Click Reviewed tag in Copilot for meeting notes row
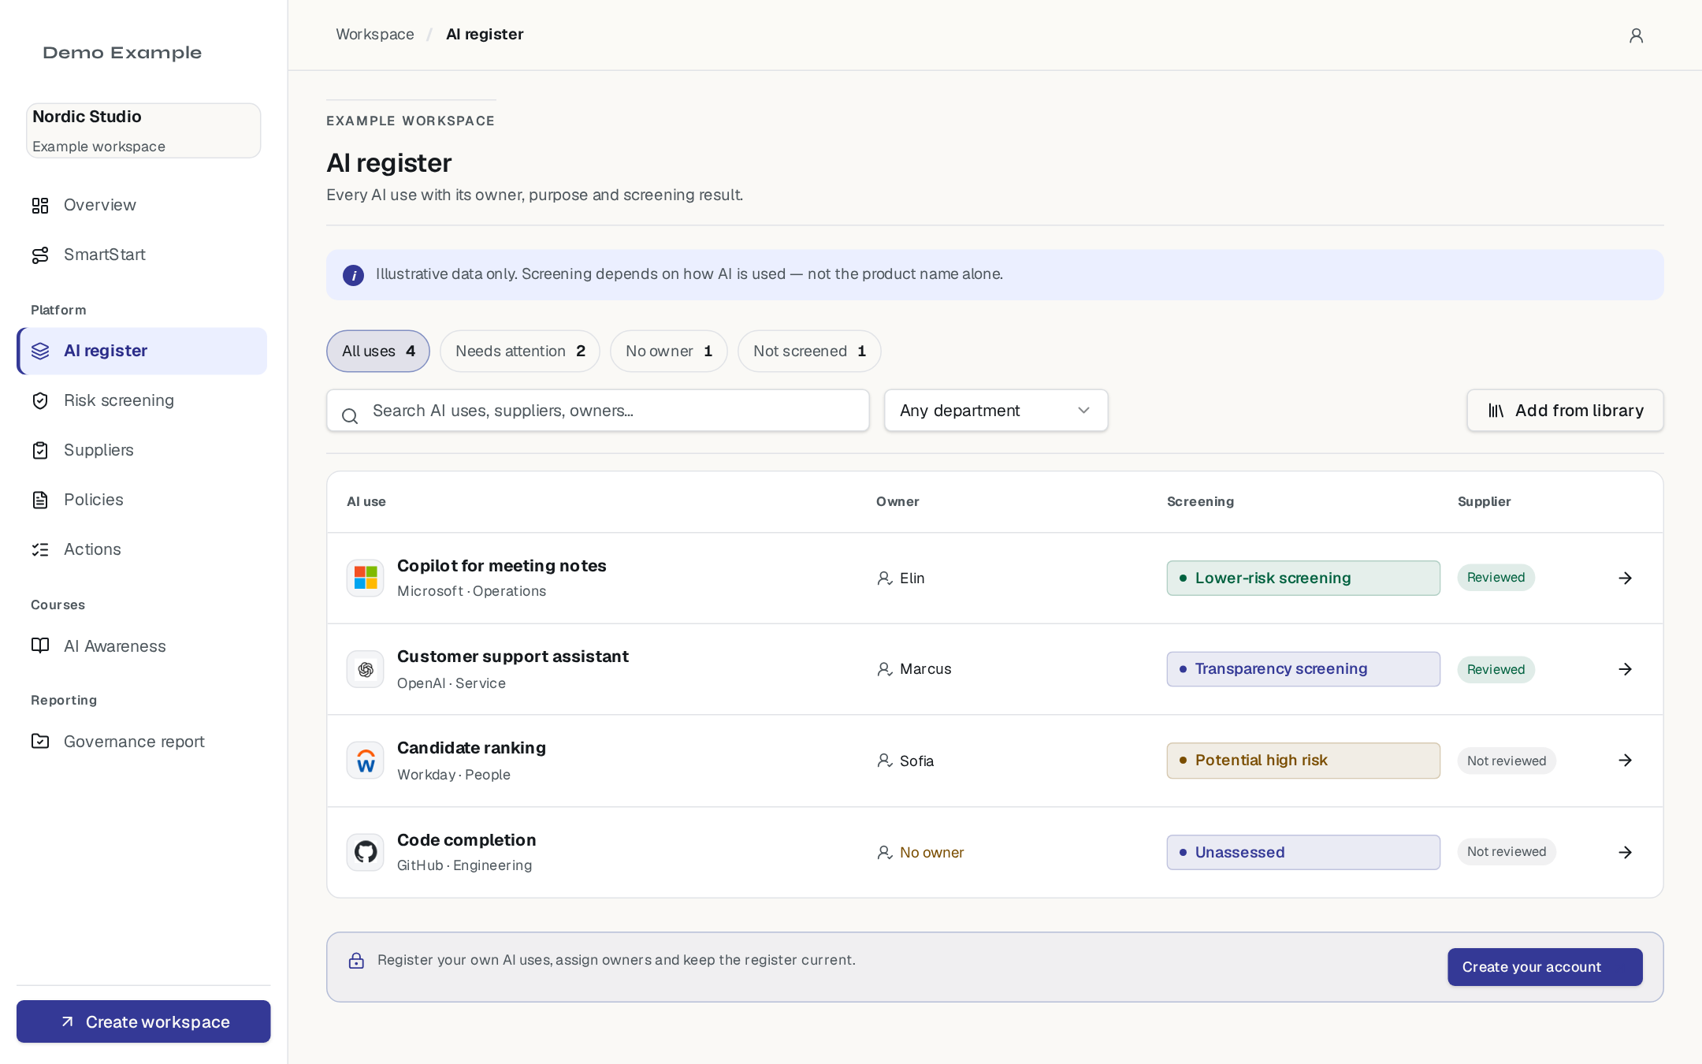1702x1064 pixels. pyautogui.click(x=1496, y=578)
